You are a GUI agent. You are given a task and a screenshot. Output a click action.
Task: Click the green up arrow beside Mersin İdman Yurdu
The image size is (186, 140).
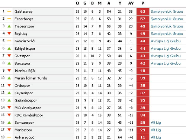pos(9,78)
